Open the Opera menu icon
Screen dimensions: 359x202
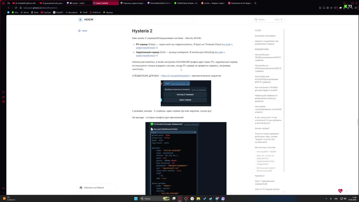click(4, 3)
